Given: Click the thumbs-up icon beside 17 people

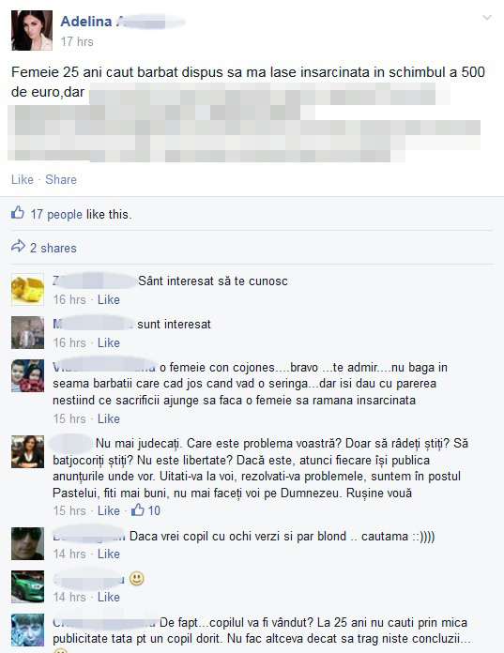Looking at the screenshot, I should click(x=18, y=213).
